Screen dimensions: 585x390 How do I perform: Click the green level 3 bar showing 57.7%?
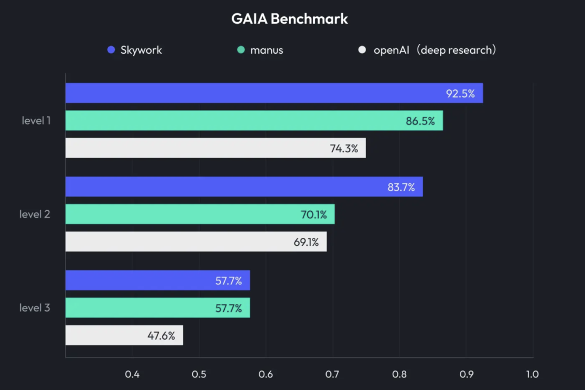tap(158, 308)
